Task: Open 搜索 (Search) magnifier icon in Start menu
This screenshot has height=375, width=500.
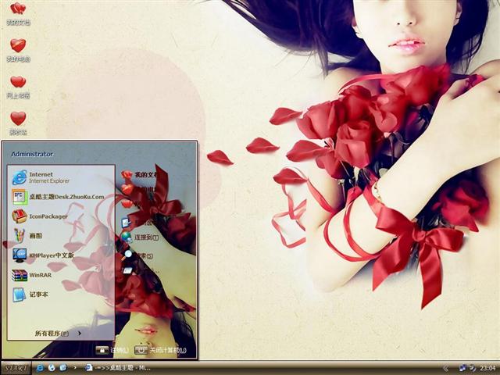Action: tap(127, 255)
